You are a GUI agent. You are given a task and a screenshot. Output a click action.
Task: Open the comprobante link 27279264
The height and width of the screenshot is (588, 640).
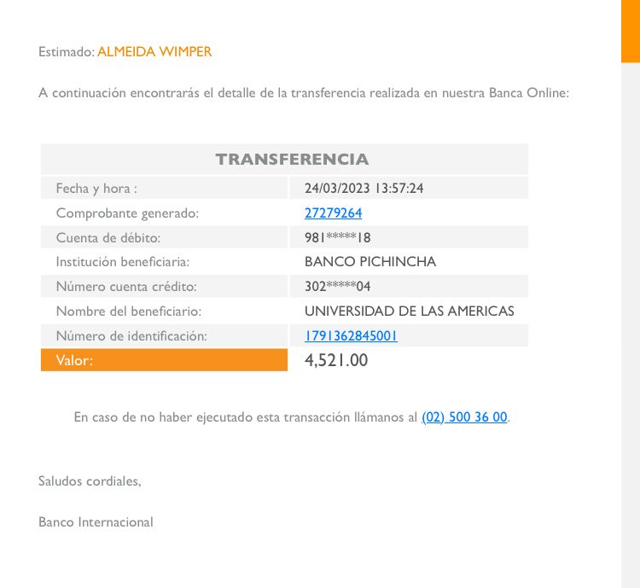[333, 212]
